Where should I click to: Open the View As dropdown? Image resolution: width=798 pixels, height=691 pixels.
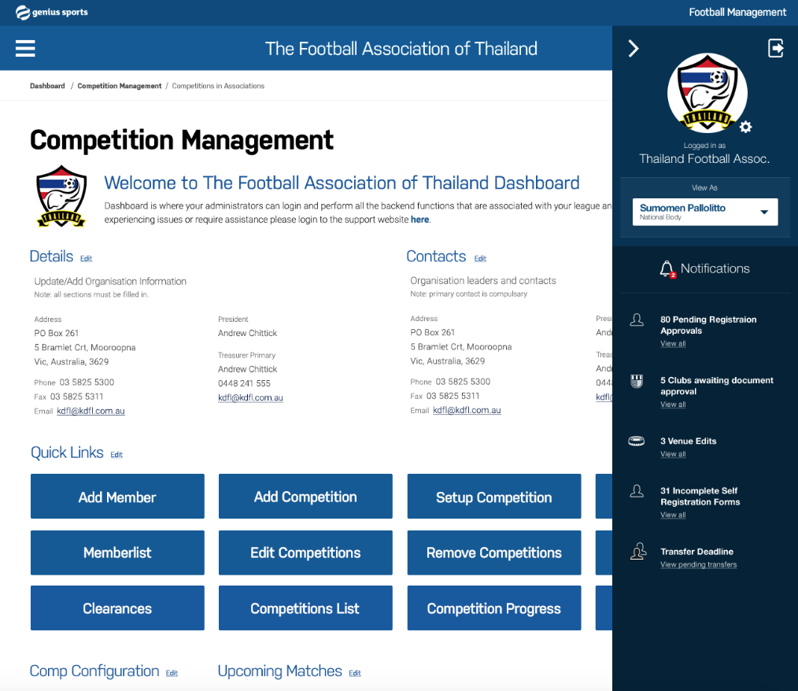[705, 212]
